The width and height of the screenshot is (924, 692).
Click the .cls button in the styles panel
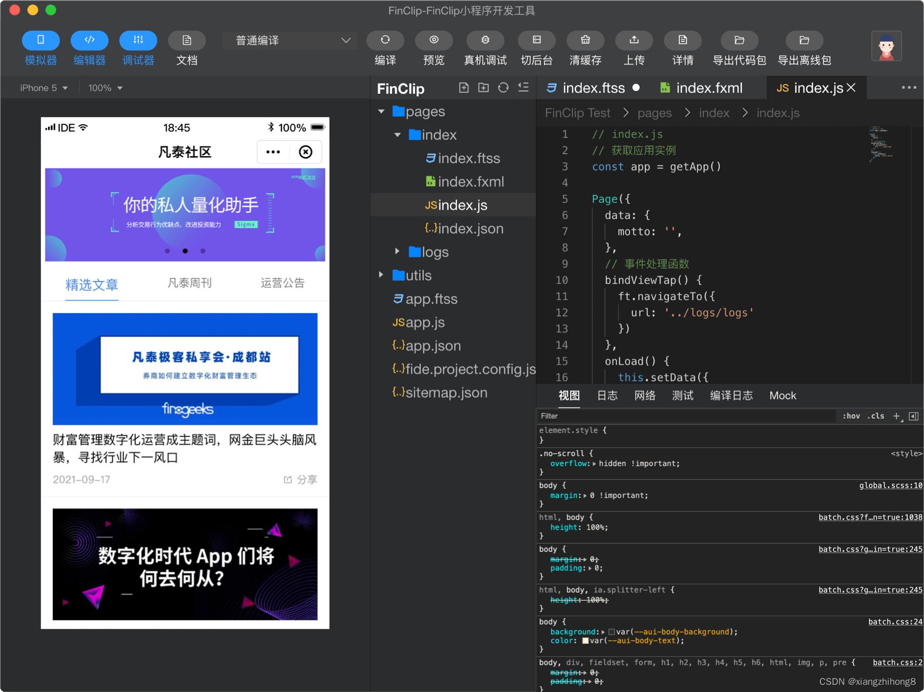876,416
